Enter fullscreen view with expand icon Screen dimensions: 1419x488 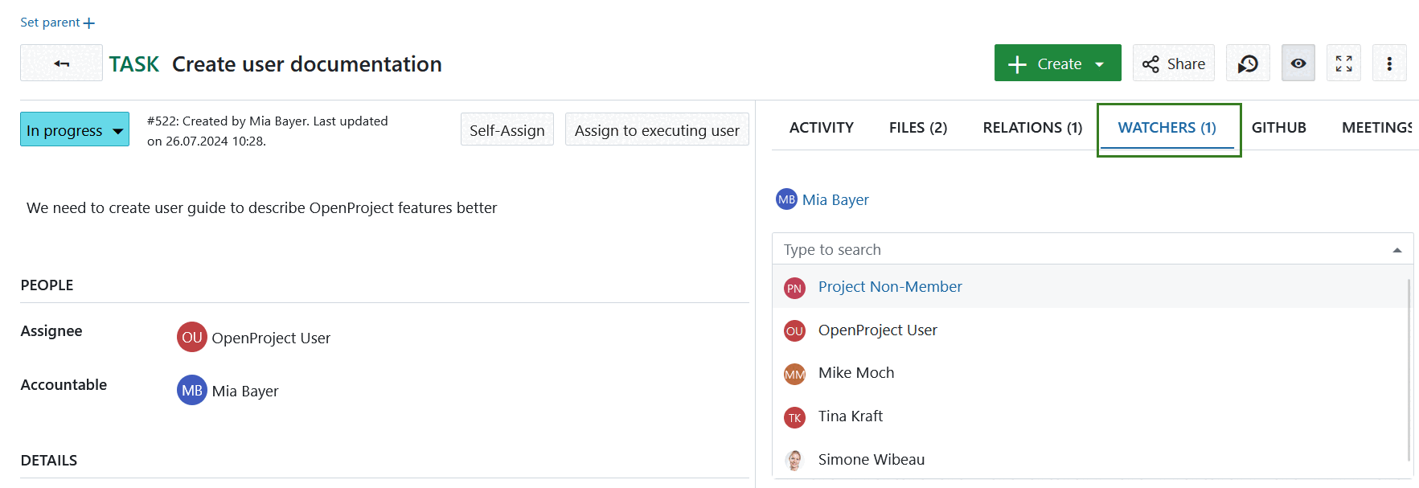point(1343,64)
